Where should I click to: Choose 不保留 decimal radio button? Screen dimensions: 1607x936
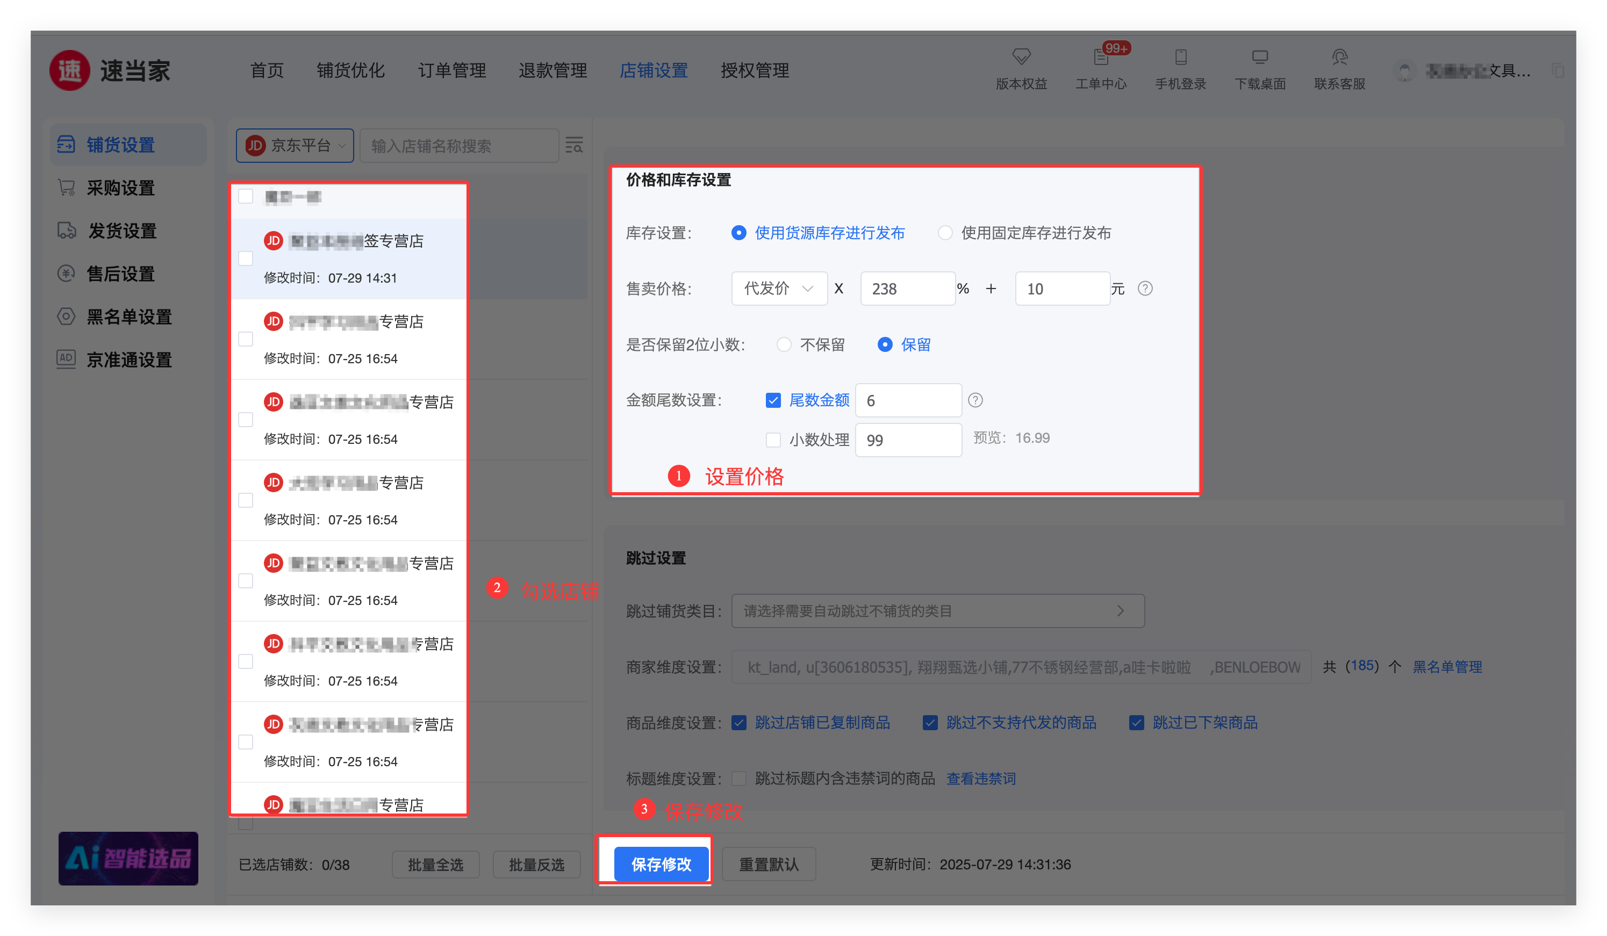(x=784, y=345)
